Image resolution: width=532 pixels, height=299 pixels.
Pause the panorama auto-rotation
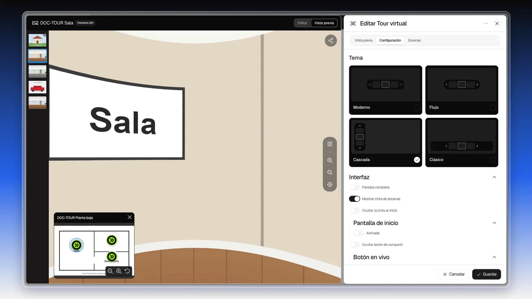(330, 144)
